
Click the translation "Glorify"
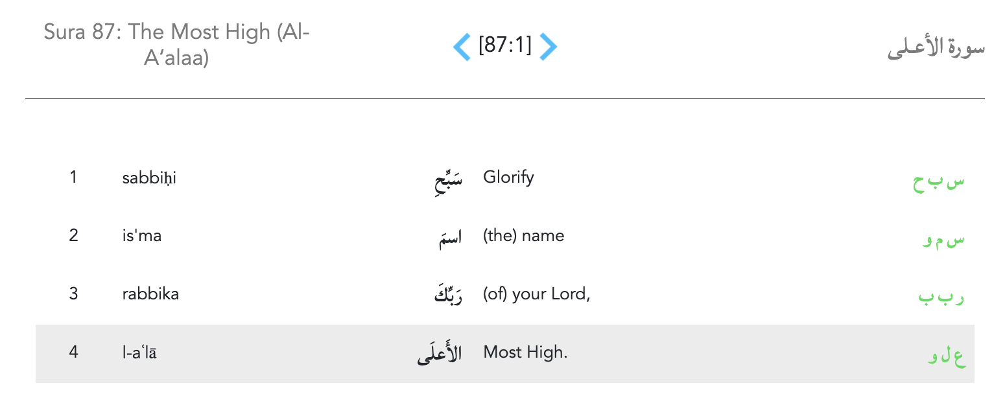click(508, 177)
